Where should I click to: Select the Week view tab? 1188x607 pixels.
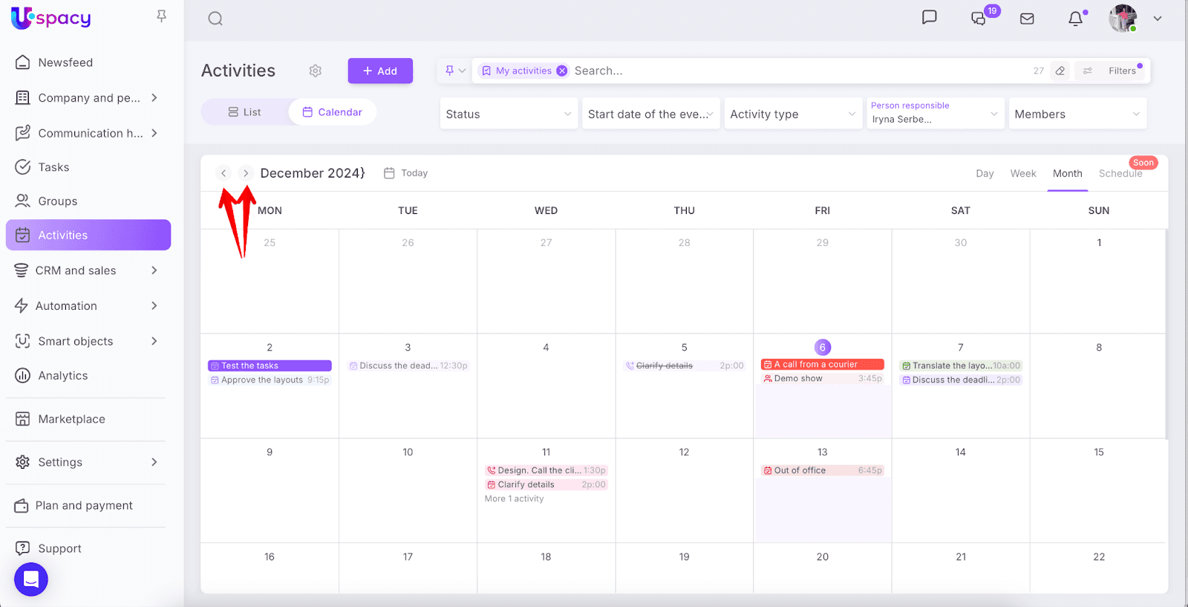[x=1022, y=173]
